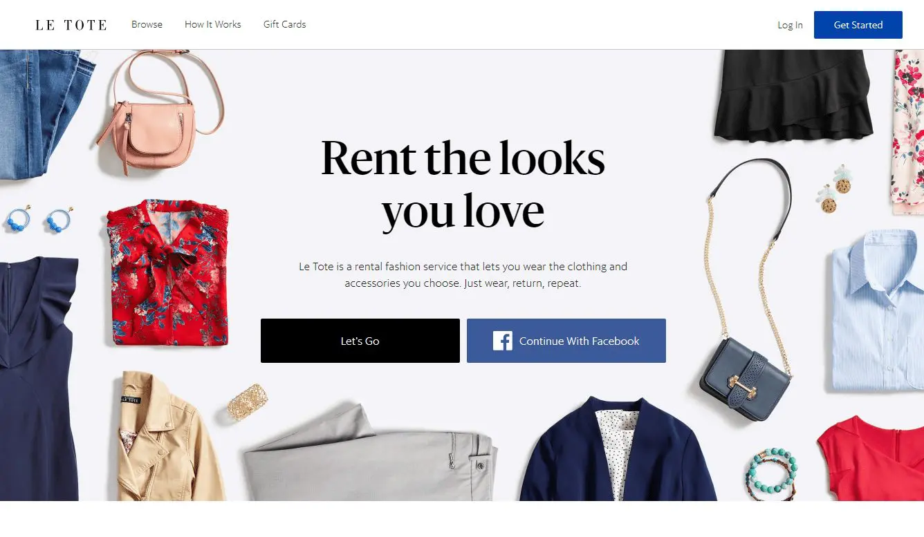Click the Facebook icon on the blue button
The width and height of the screenshot is (924, 537).
503,341
